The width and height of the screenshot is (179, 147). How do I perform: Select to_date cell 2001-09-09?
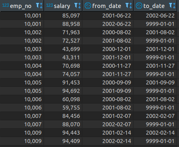tap(155, 82)
